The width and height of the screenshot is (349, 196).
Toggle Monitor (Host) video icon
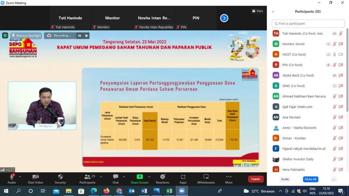point(341,44)
